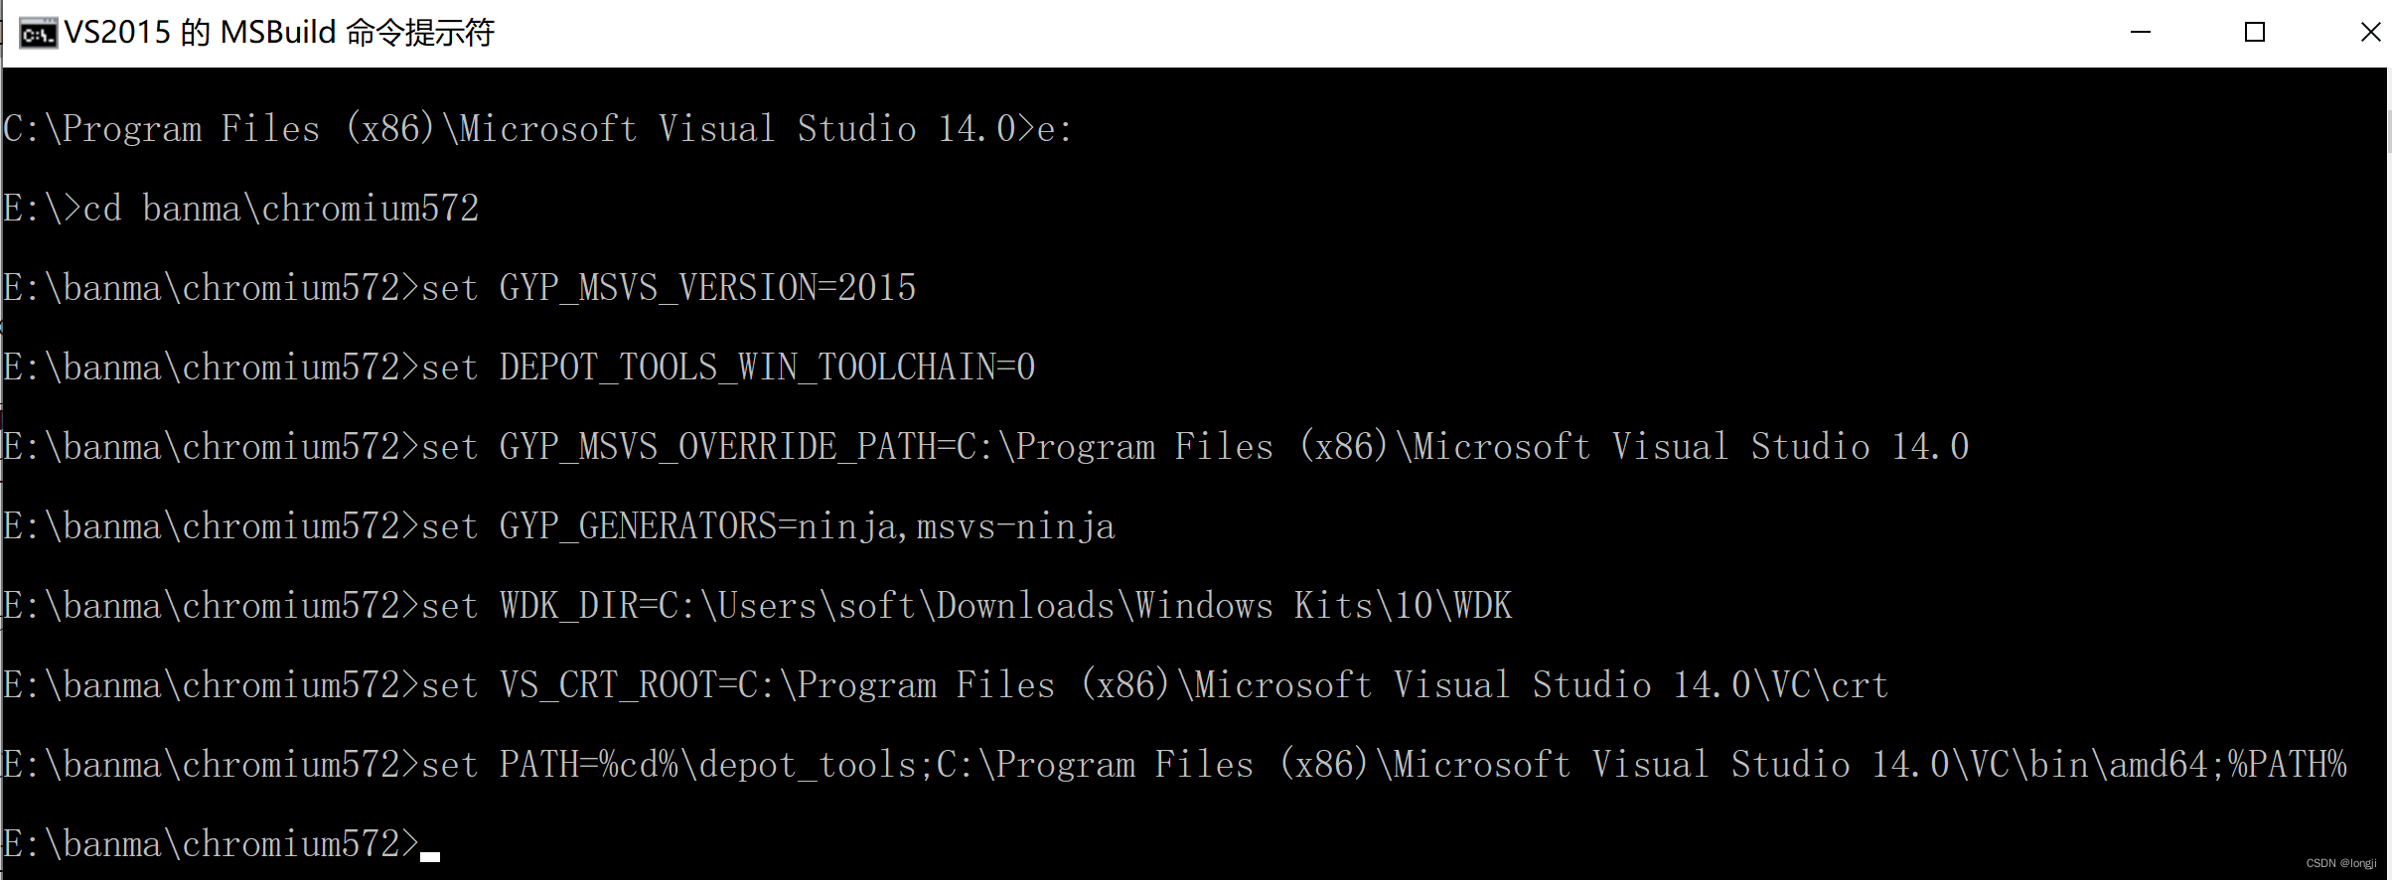Maximize the MSBuild command prompt window

(2255, 32)
